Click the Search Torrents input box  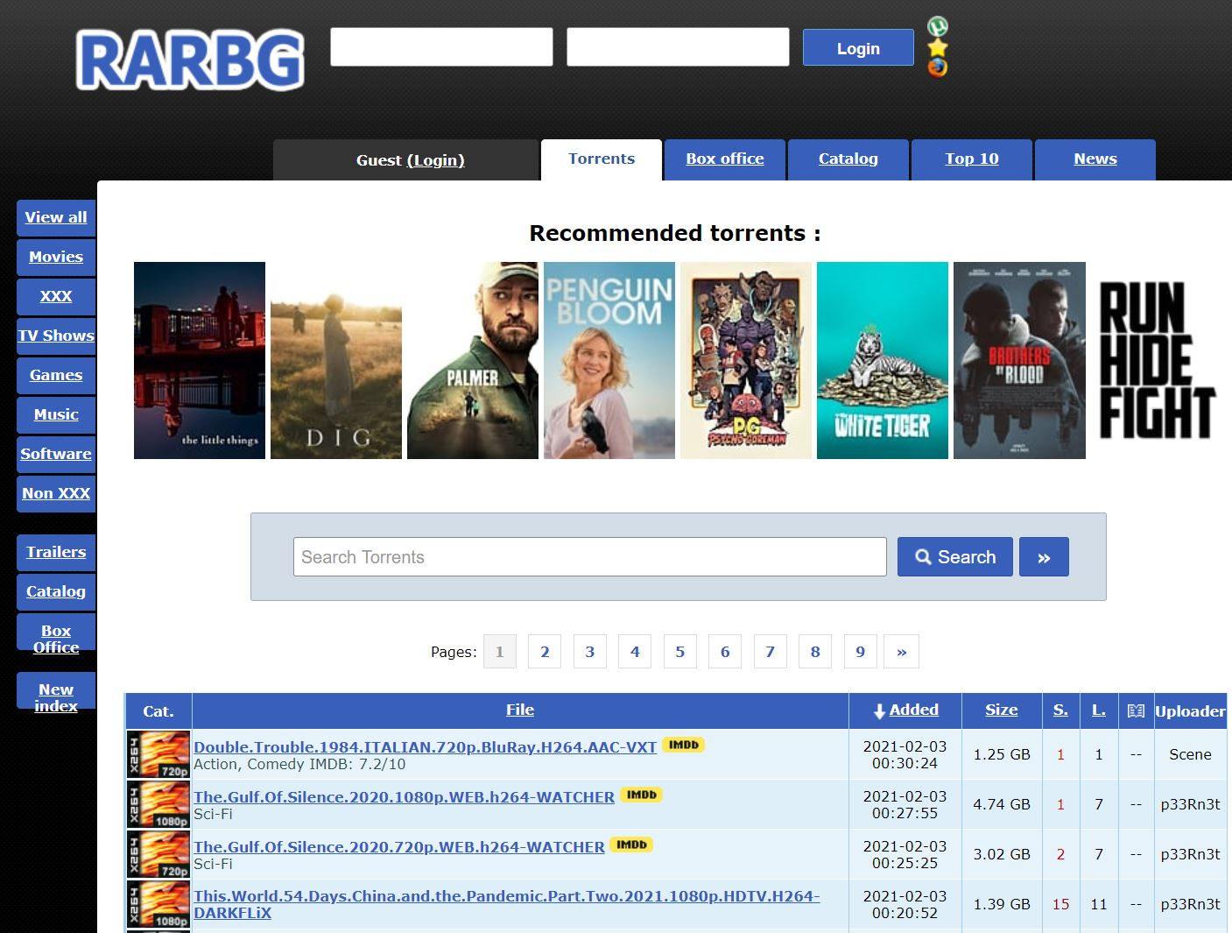[590, 557]
